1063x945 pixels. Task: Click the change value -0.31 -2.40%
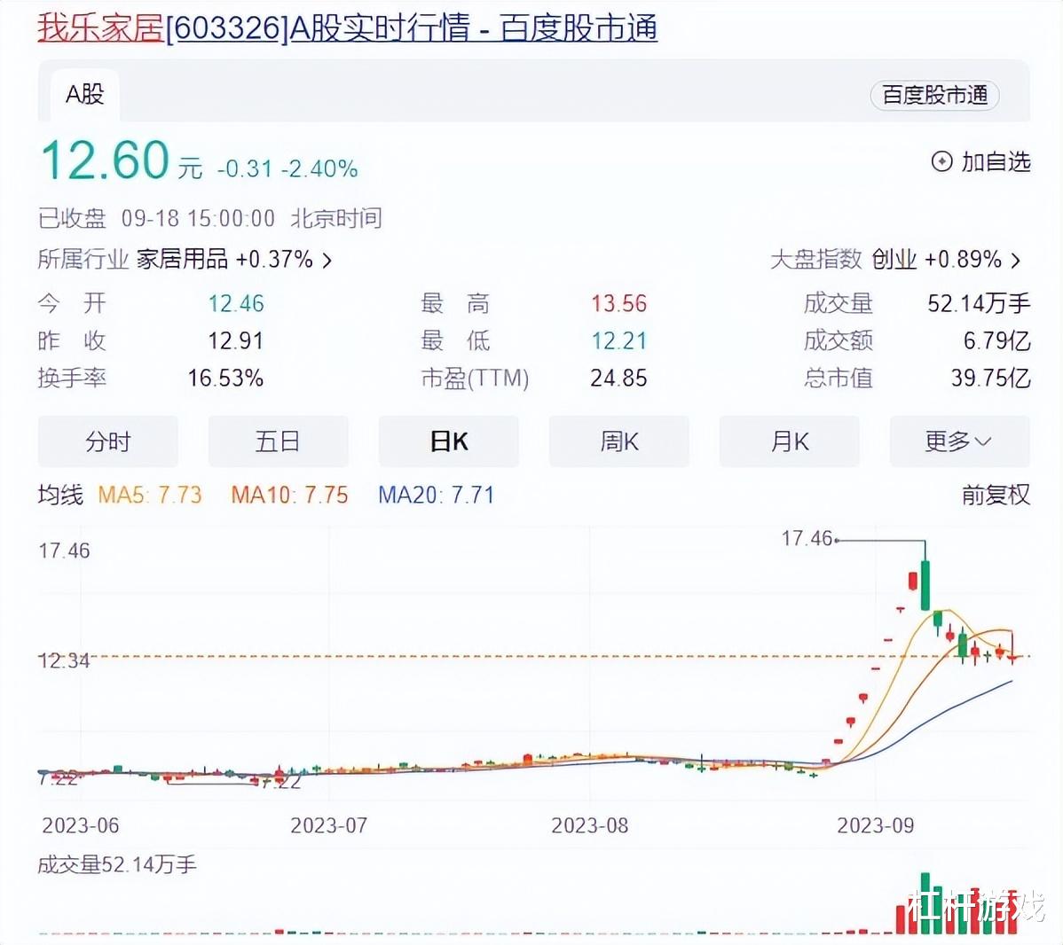(287, 168)
